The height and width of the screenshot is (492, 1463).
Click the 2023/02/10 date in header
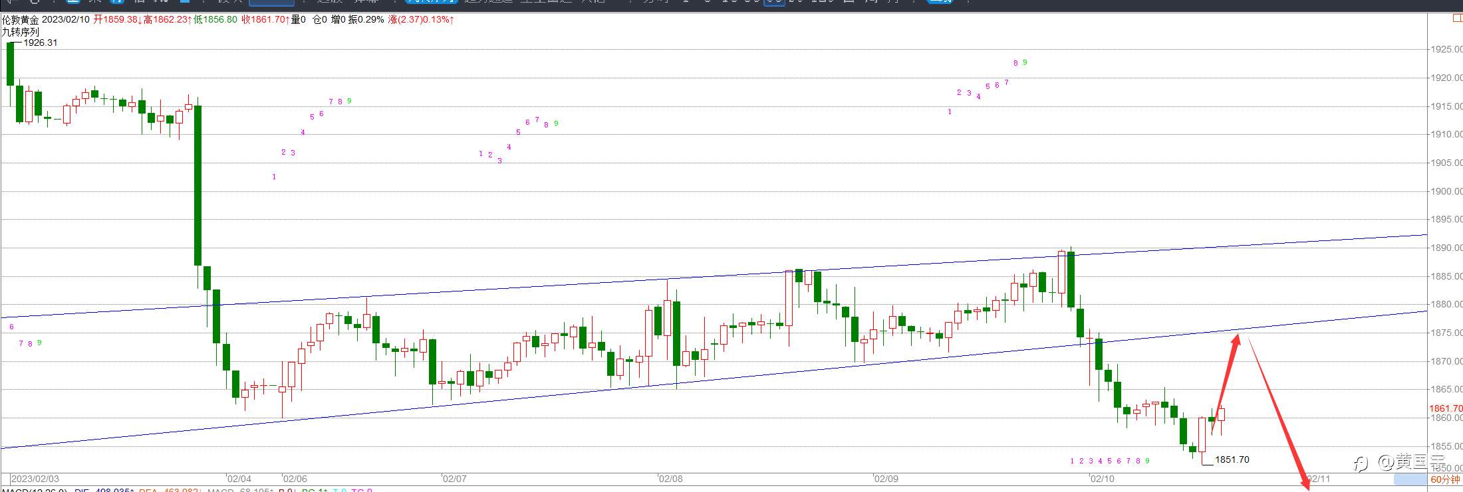(66, 20)
